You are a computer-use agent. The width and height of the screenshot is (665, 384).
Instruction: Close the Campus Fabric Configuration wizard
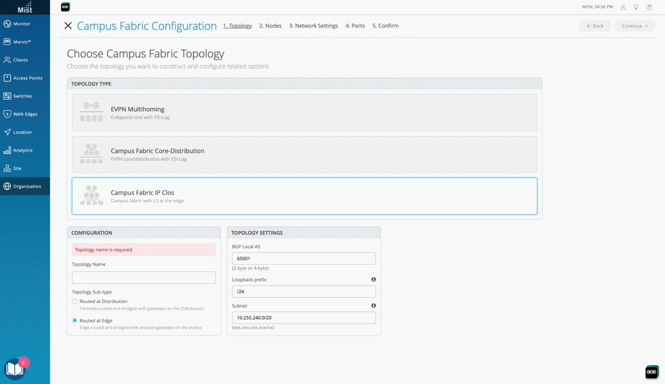coord(68,26)
